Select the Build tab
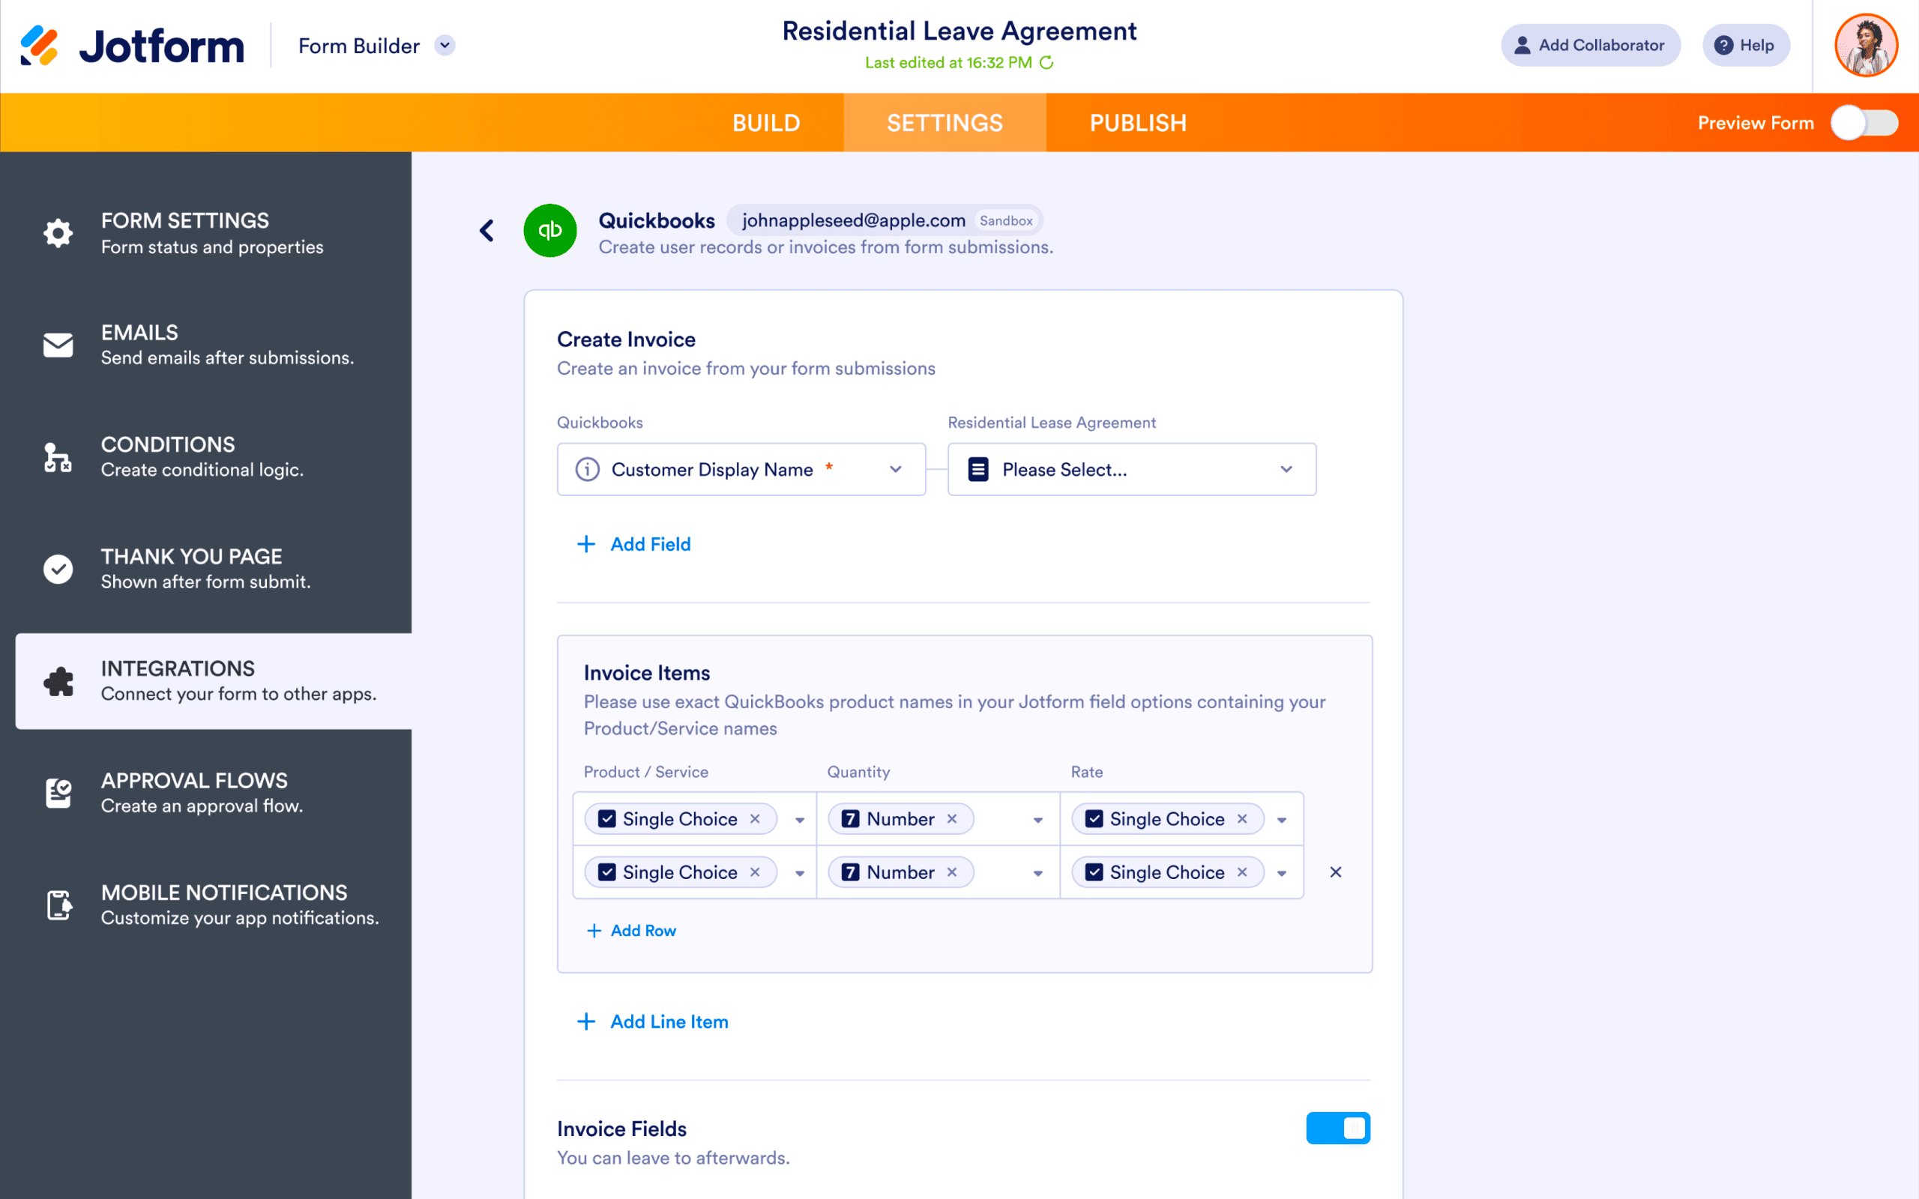 (x=766, y=122)
